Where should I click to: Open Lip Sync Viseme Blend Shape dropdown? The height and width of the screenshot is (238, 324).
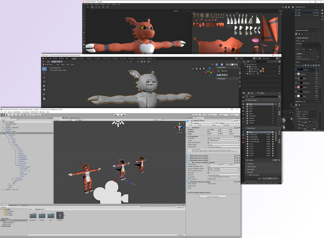[x=224, y=175]
